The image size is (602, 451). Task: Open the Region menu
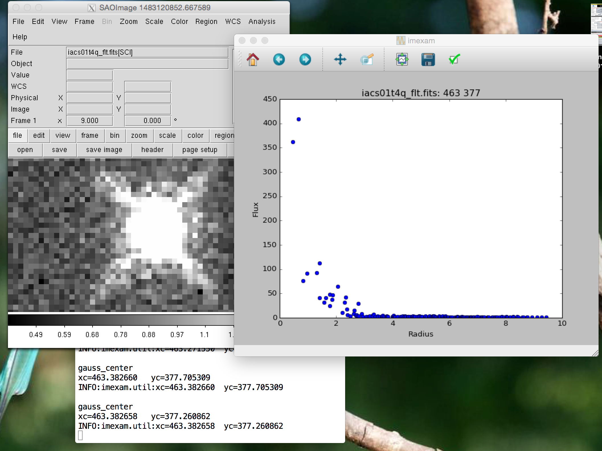[x=206, y=22]
